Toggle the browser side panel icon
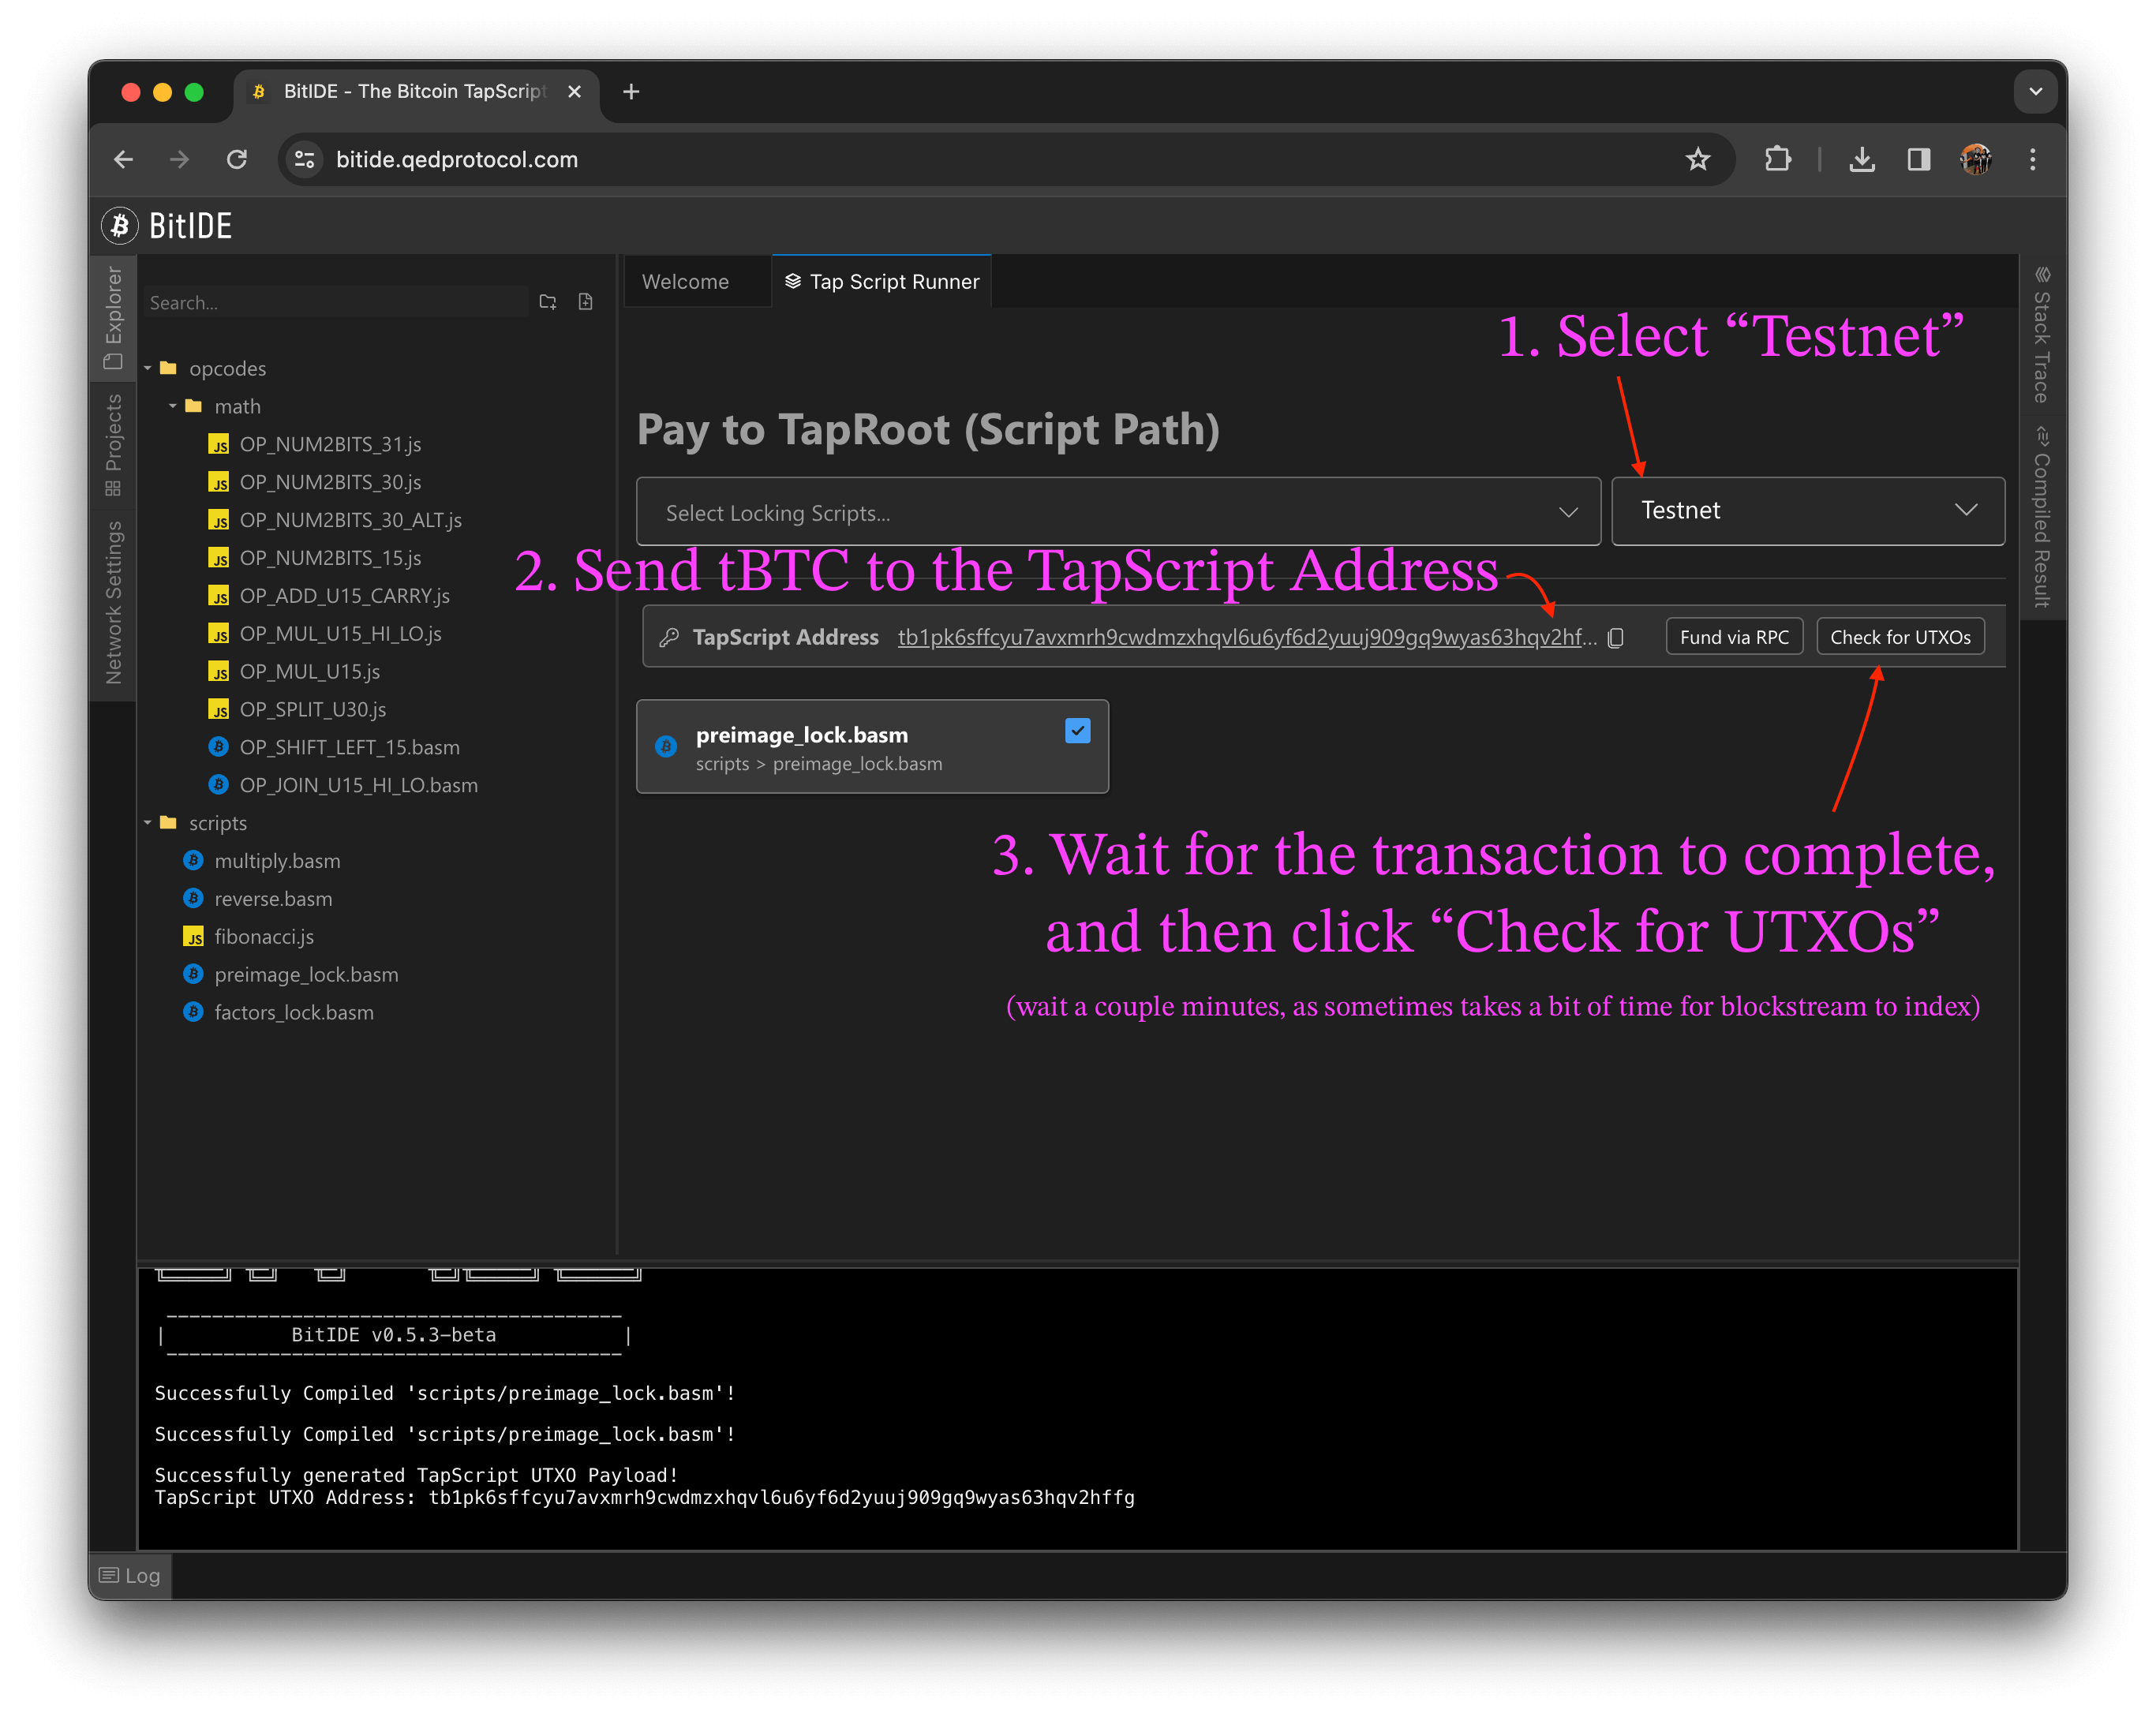 pos(1918,160)
